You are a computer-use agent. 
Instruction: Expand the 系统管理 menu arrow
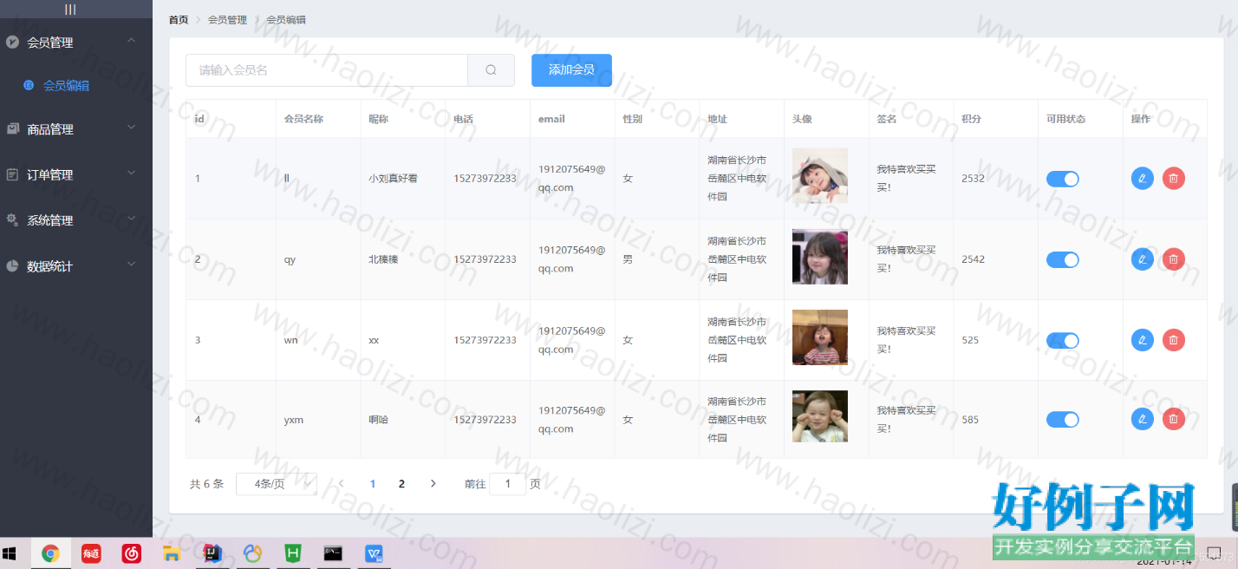(131, 219)
